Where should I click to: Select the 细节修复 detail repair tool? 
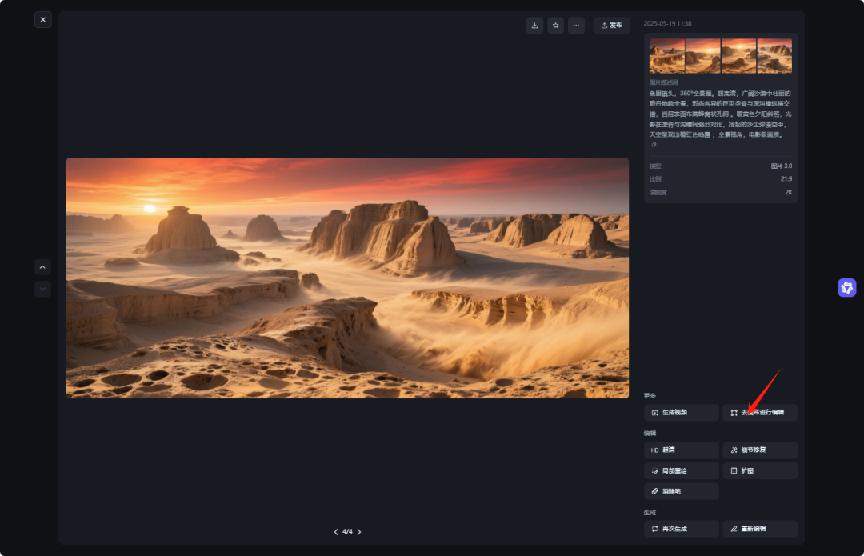[x=760, y=450]
